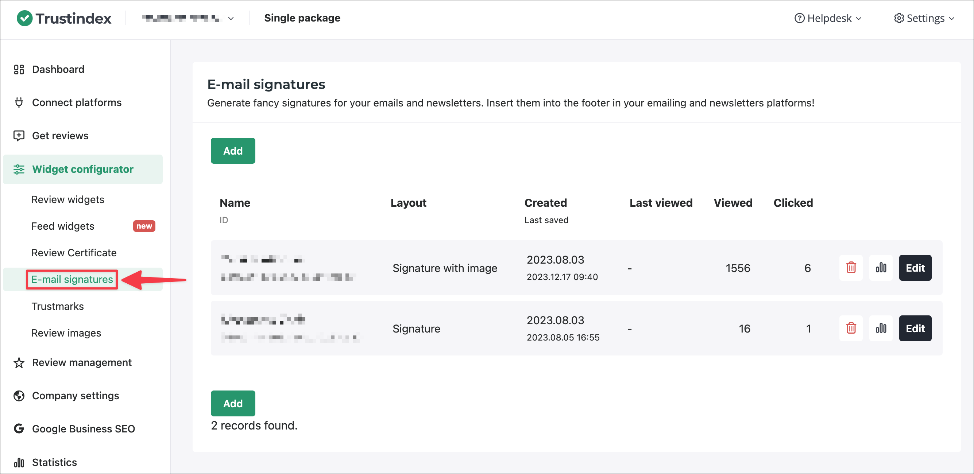The height and width of the screenshot is (474, 974).
Task: Open Google Business SEO
Action: coord(84,429)
